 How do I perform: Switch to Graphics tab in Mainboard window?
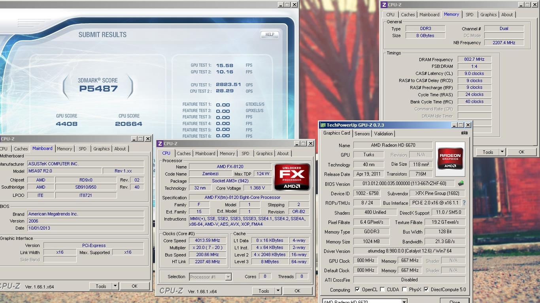coord(101,149)
